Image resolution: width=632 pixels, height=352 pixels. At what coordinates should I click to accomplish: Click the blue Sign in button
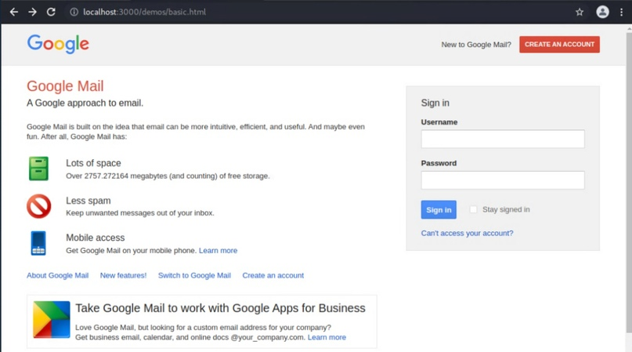pos(439,209)
